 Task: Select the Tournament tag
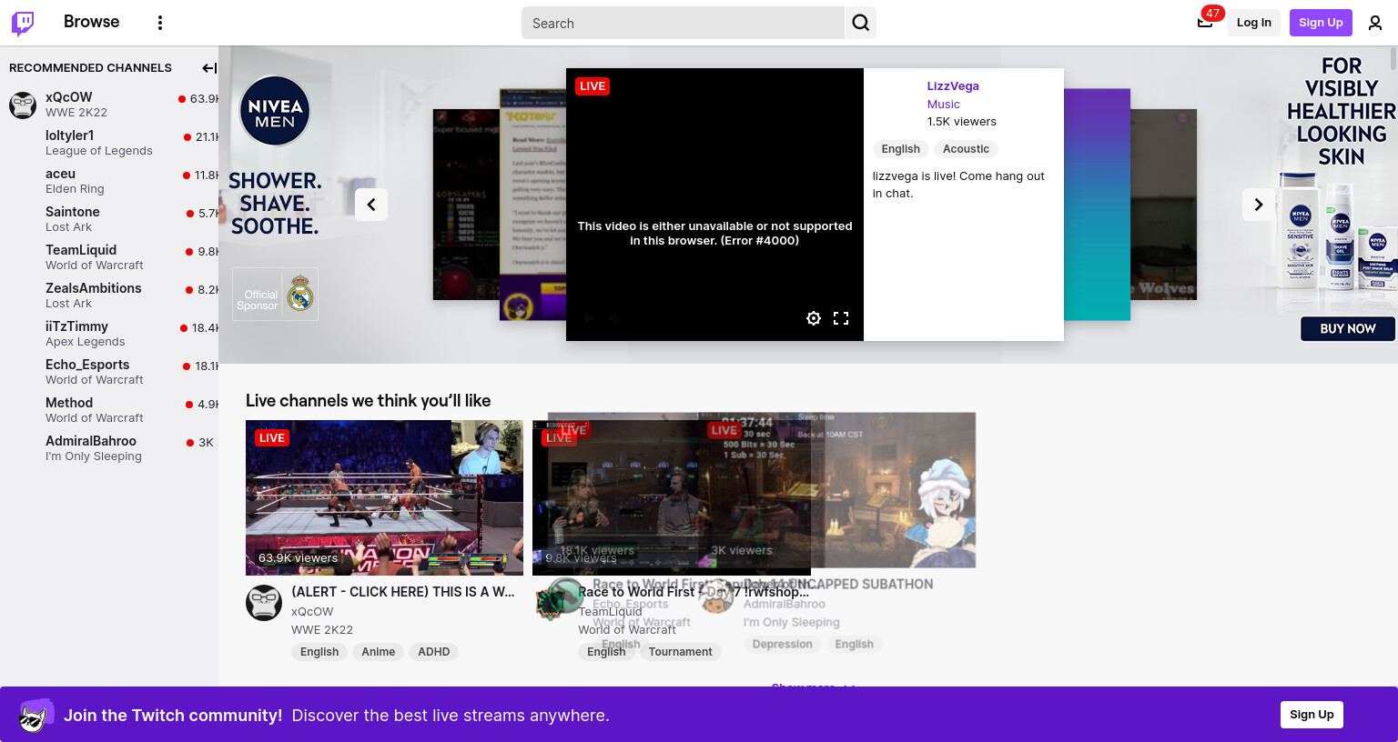coord(681,652)
